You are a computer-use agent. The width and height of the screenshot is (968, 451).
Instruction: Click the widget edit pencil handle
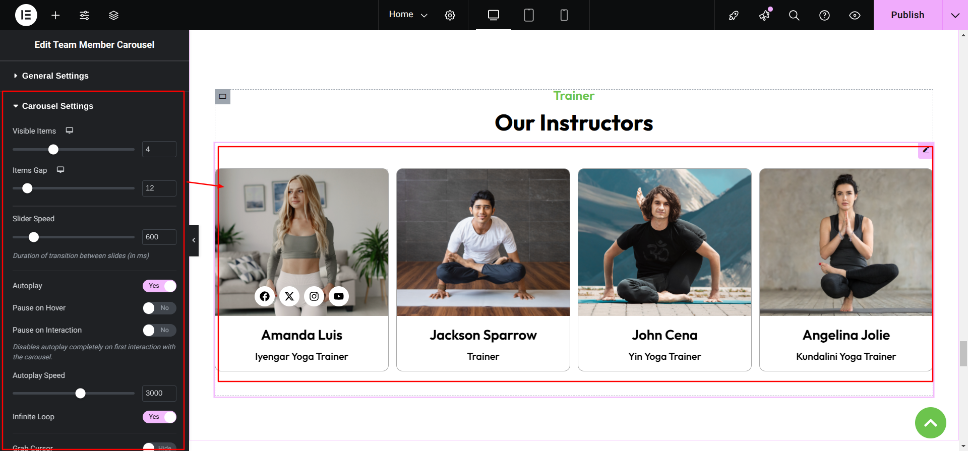click(926, 150)
